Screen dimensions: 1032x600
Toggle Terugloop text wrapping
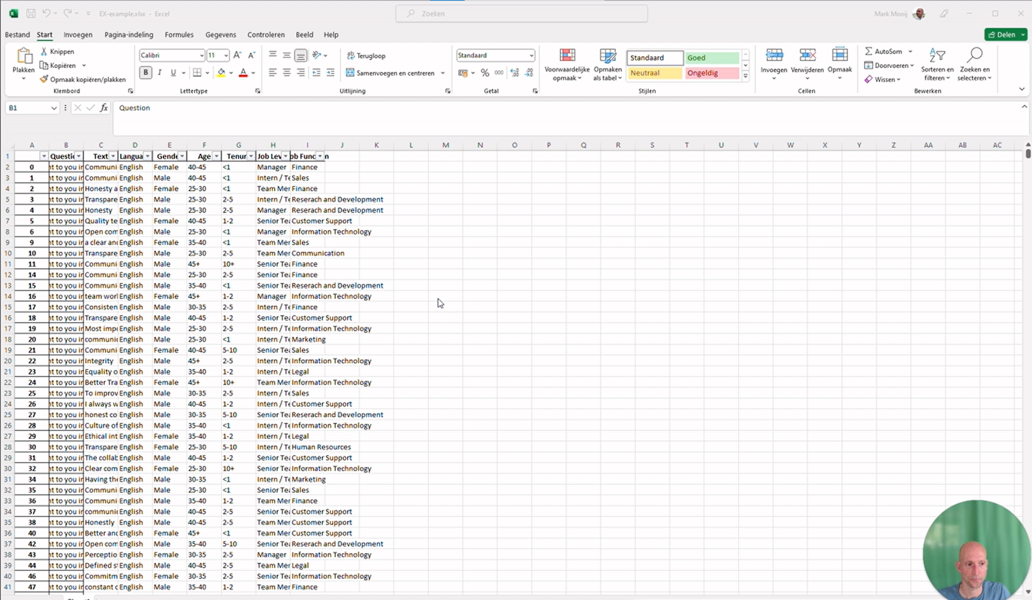tap(366, 56)
